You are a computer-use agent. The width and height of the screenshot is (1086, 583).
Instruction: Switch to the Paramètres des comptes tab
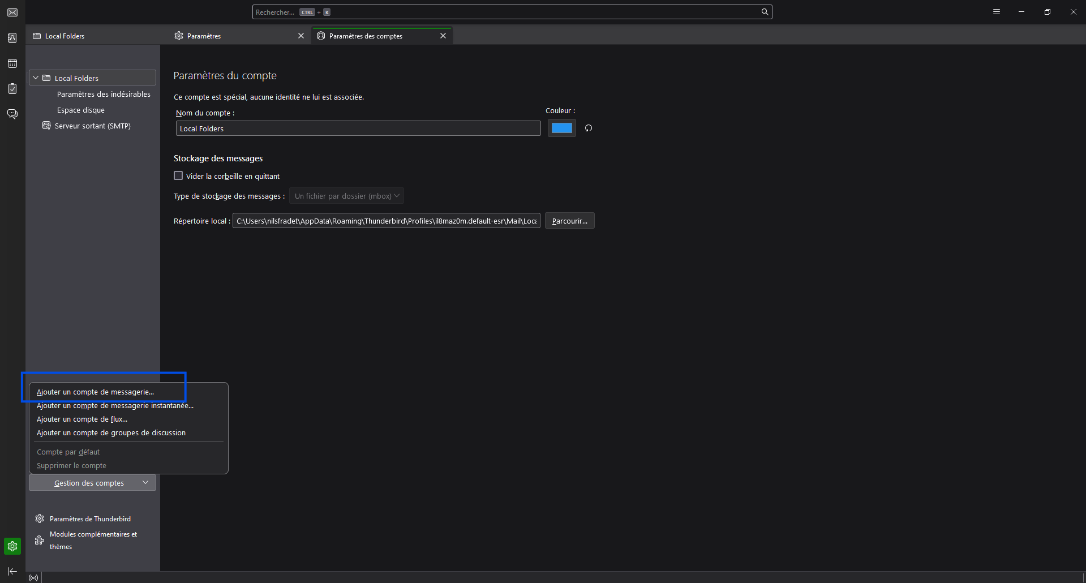[381, 36]
